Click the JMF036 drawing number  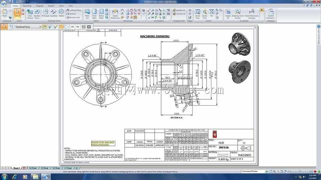tap(224, 147)
